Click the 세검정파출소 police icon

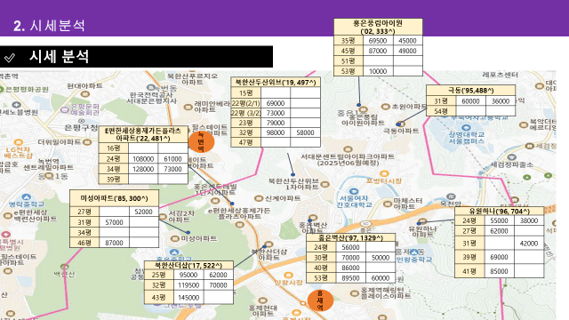(512, 157)
